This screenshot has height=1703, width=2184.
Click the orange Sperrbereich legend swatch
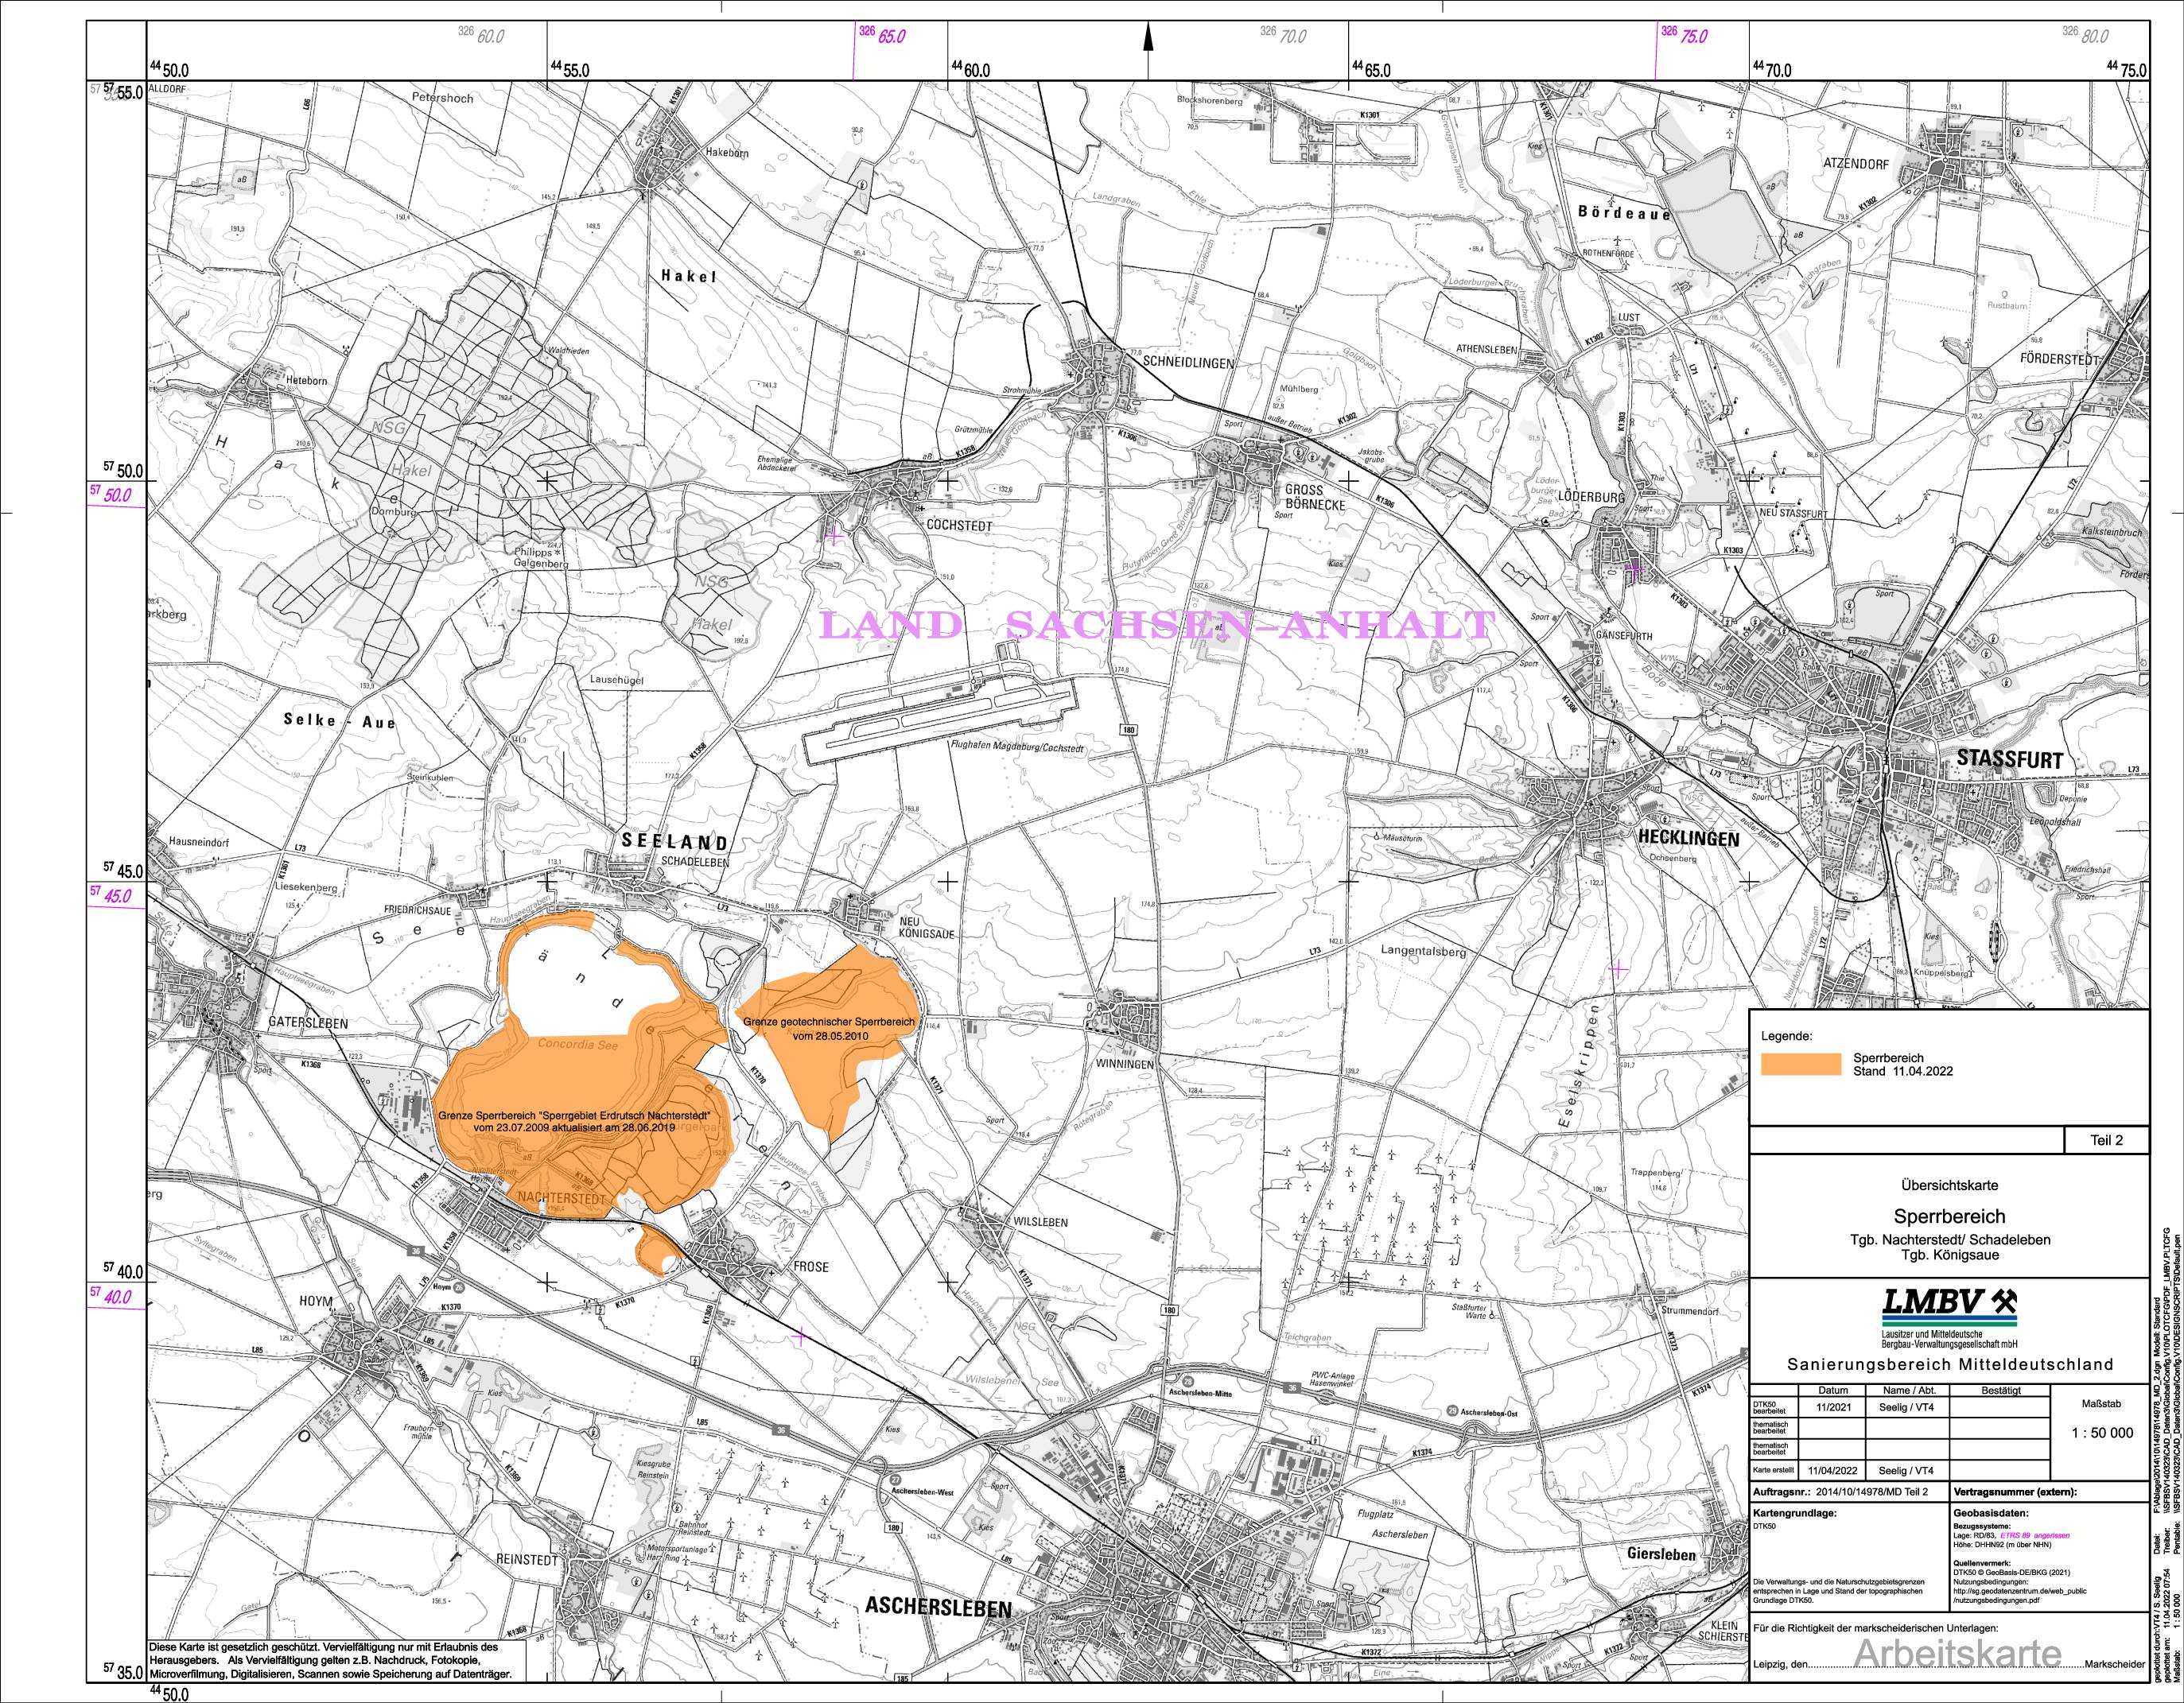1801,1065
